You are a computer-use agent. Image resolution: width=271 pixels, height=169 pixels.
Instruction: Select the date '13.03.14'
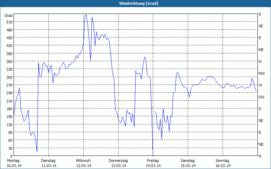click(119, 166)
